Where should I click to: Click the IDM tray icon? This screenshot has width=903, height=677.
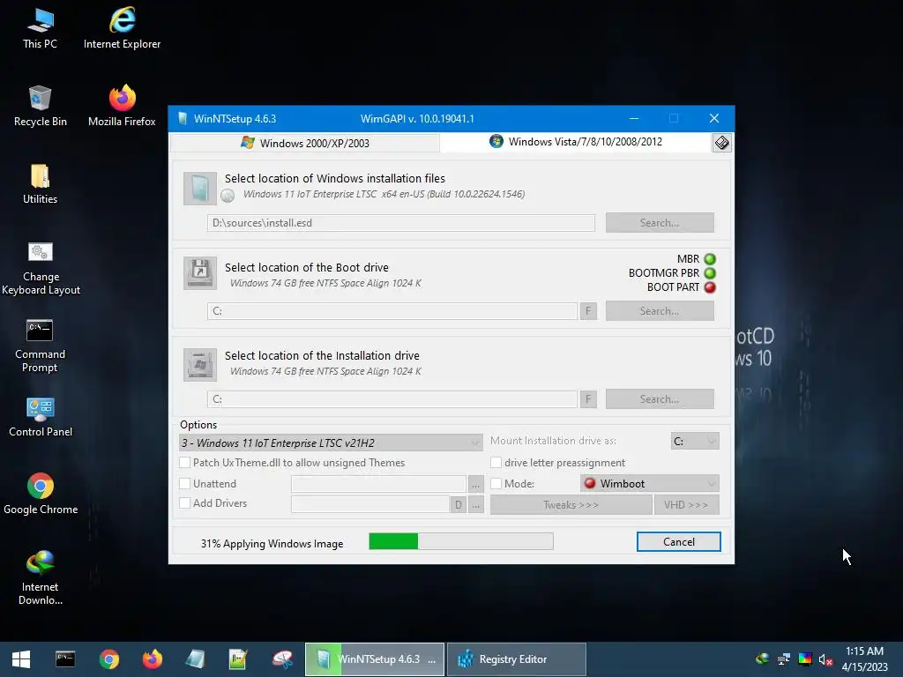[x=763, y=658]
